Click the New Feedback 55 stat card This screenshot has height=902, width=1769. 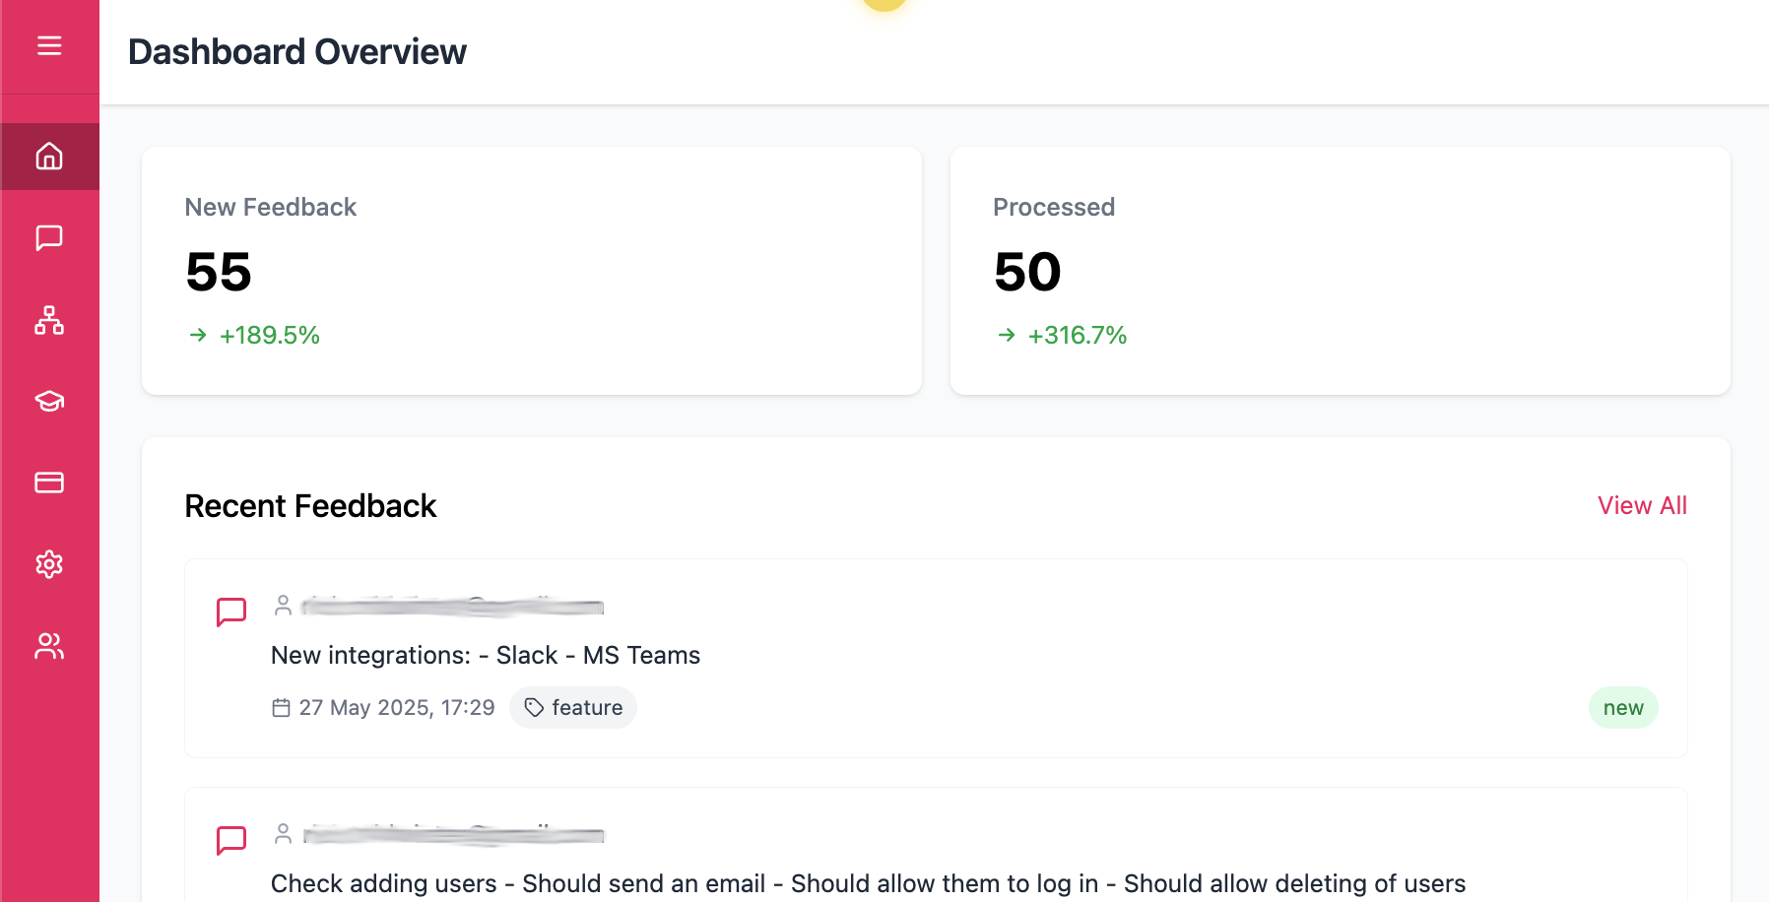pyautogui.click(x=532, y=271)
